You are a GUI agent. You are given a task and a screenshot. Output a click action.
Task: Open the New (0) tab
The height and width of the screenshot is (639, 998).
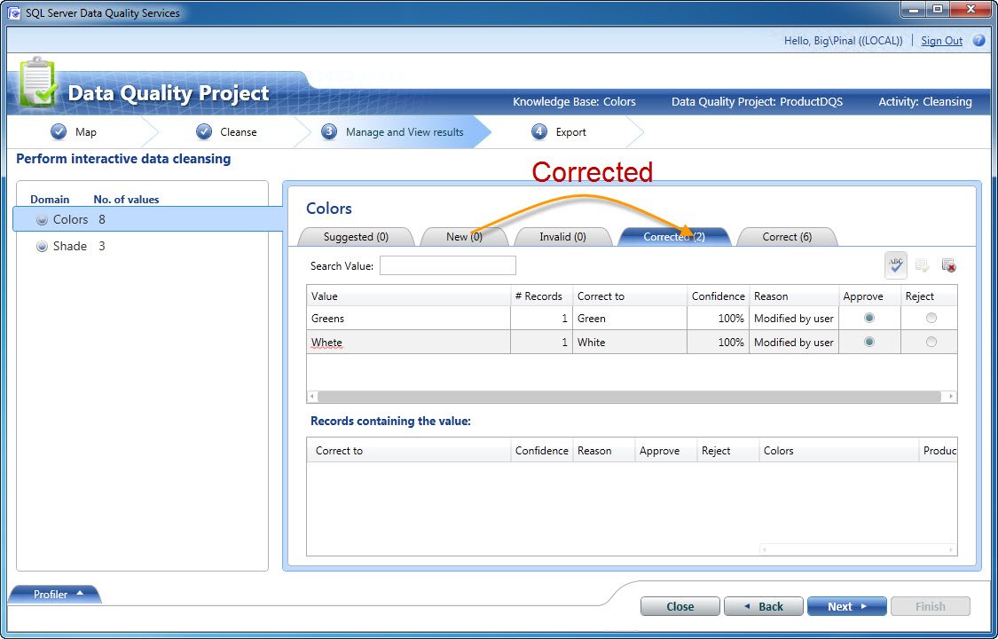[x=465, y=237]
